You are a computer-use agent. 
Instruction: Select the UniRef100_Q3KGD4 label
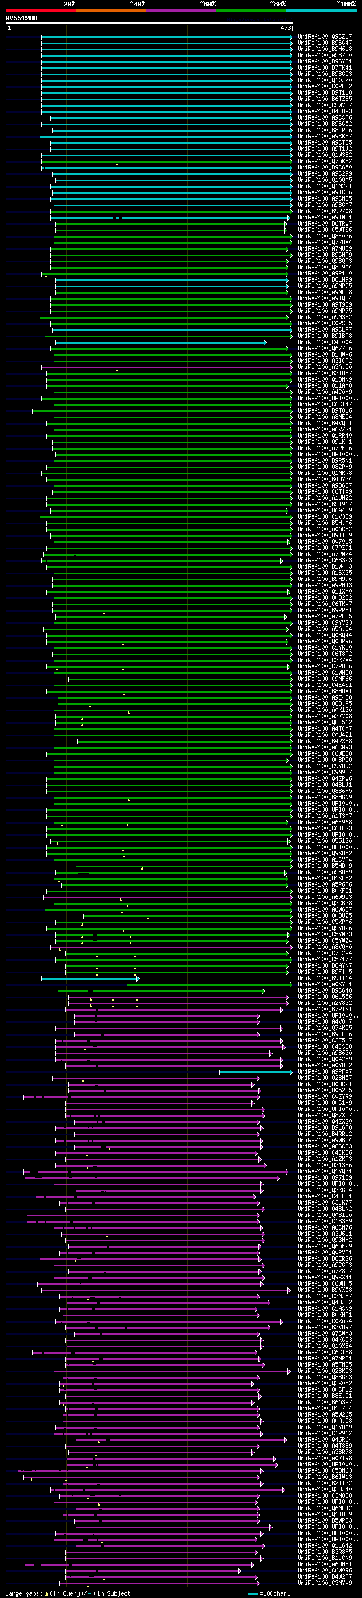pos(325,1190)
